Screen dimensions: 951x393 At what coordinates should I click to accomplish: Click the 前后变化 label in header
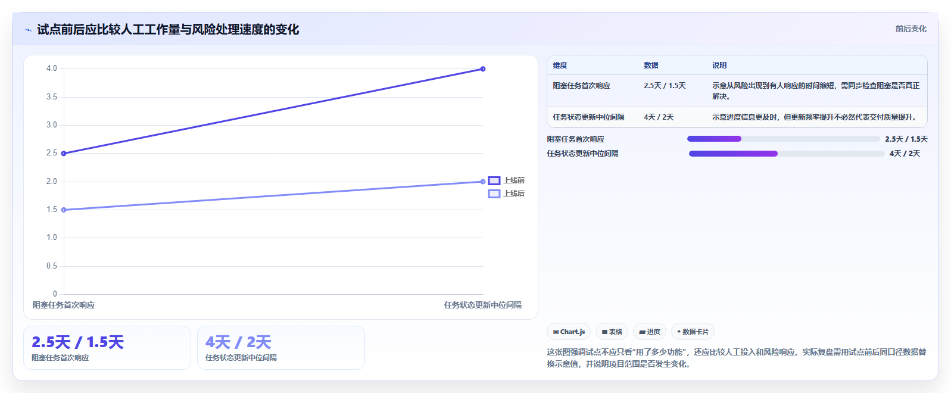click(x=911, y=29)
